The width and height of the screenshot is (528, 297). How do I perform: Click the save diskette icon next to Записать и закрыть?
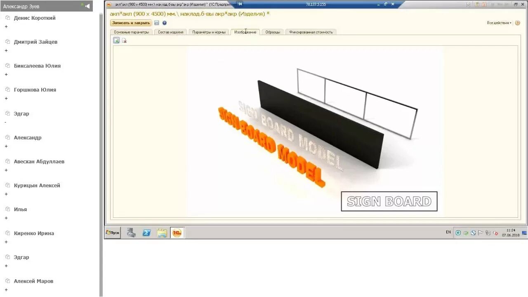157,23
